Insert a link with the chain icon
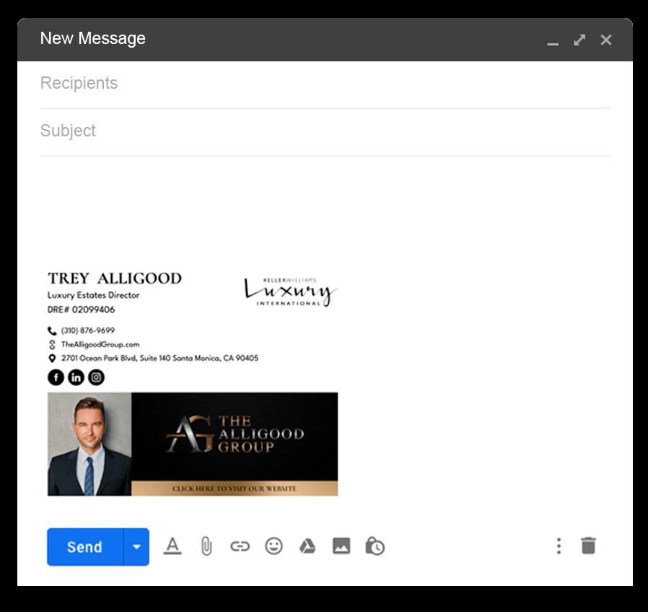648x612 pixels. coord(240,546)
